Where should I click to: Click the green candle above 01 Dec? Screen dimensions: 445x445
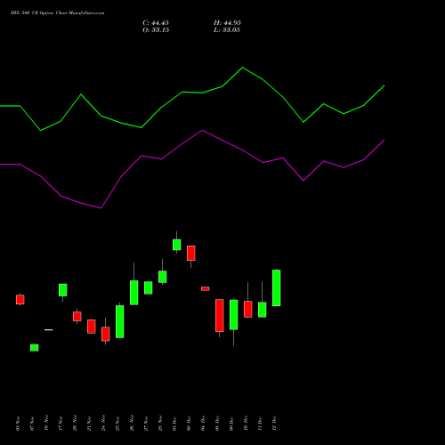tap(177, 245)
